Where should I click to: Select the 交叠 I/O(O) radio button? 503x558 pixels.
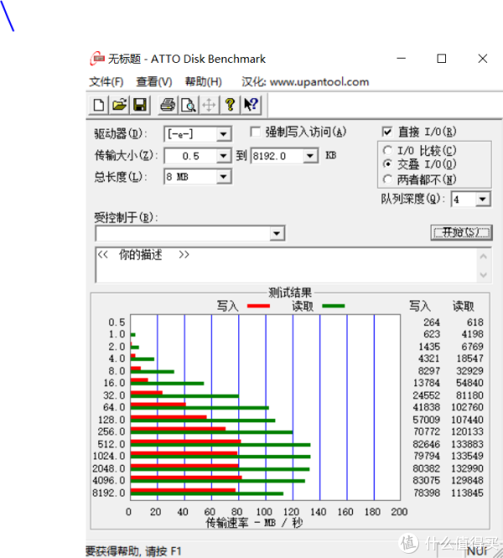click(x=388, y=164)
